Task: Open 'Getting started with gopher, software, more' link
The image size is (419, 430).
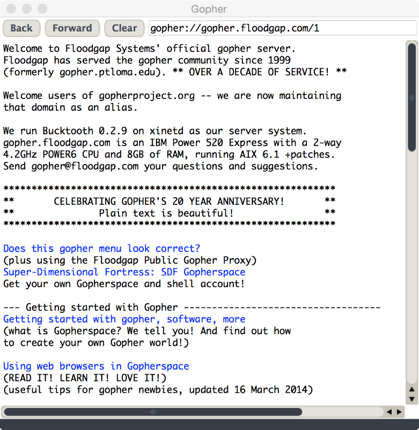Action: pyautogui.click(x=124, y=319)
